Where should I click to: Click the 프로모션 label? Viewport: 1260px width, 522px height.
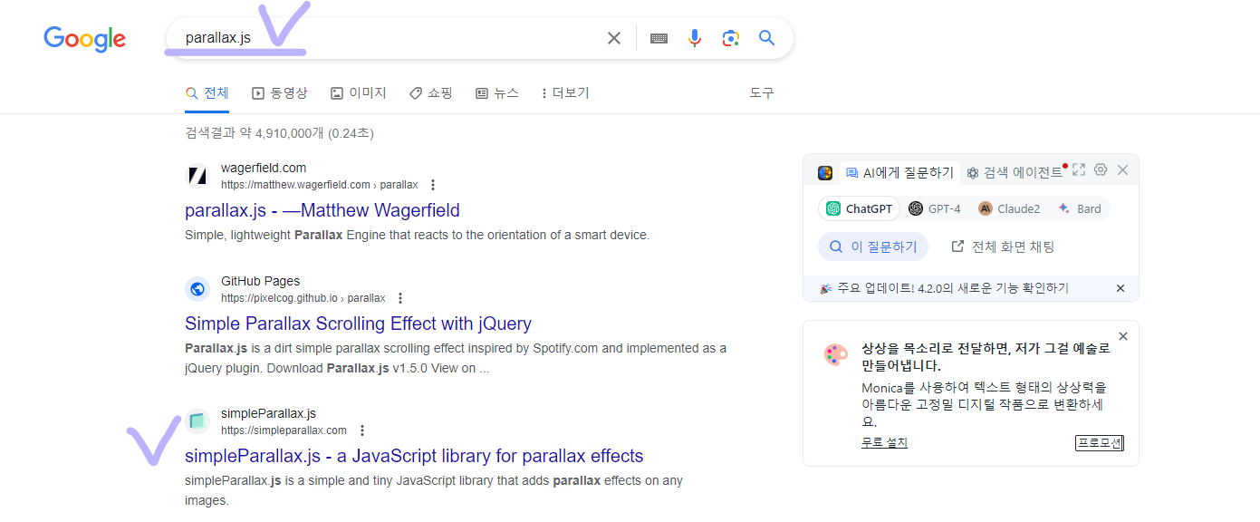point(1099,443)
